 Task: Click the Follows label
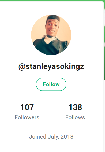(75, 117)
